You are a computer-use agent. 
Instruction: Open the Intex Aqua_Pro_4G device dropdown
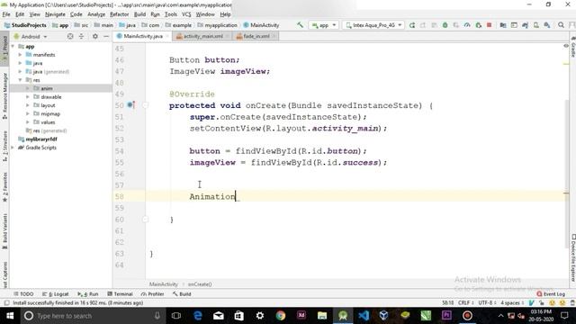(373, 25)
